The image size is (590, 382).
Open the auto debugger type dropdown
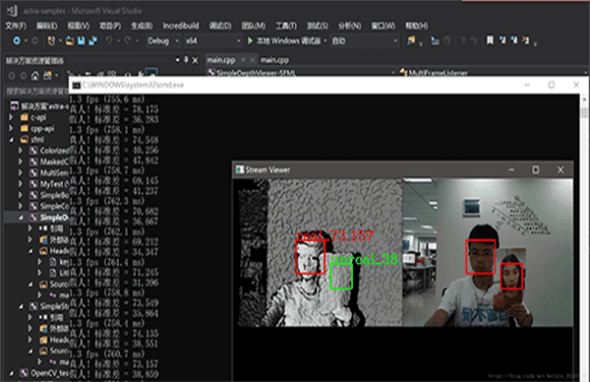pos(364,40)
